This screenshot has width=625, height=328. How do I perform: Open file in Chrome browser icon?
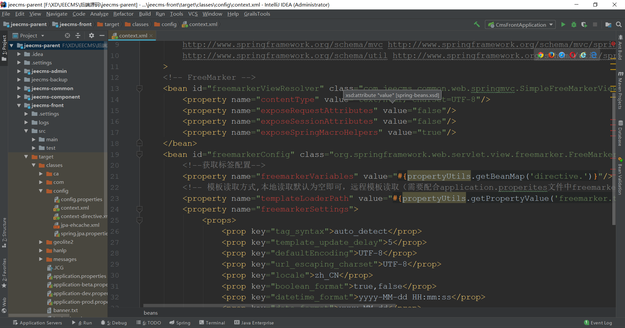[x=541, y=55]
